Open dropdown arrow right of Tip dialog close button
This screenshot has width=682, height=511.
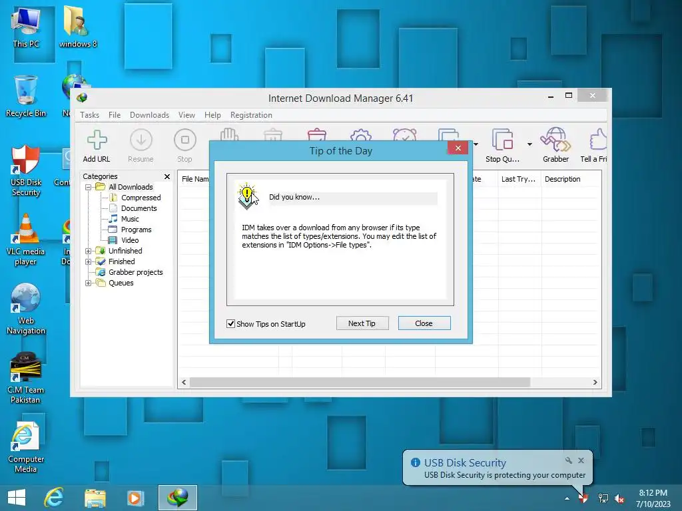pyautogui.click(x=476, y=144)
